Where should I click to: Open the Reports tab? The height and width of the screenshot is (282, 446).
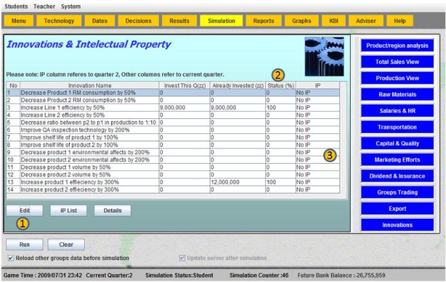264,21
